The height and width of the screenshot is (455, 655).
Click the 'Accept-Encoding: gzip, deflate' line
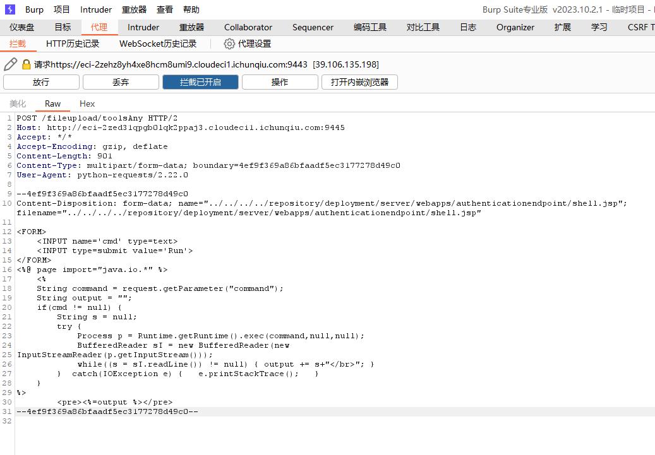pyautogui.click(x=92, y=146)
